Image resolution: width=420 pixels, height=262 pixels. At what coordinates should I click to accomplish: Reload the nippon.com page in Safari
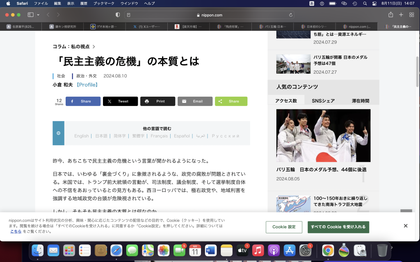point(290,15)
